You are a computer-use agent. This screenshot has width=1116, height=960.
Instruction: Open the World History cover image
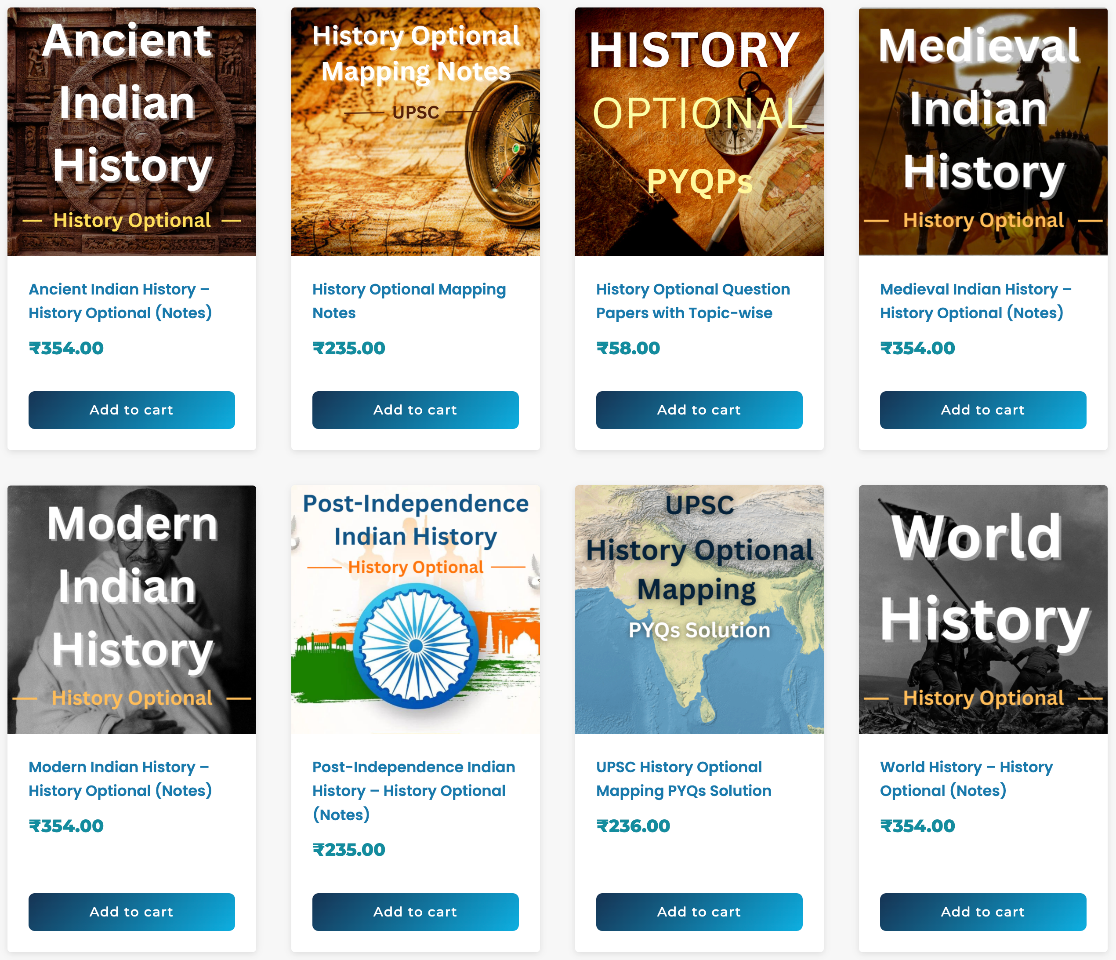click(983, 609)
